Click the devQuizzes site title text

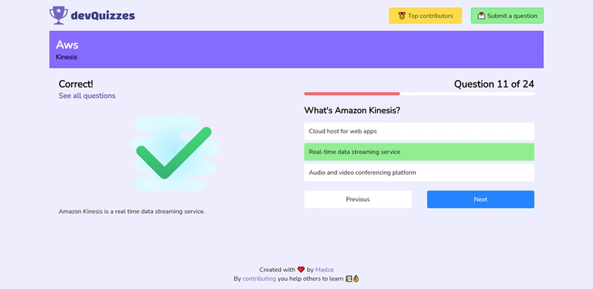(x=103, y=16)
